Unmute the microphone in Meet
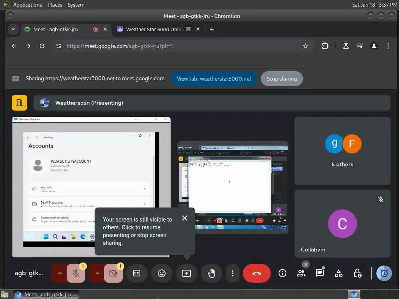Image resolution: width=399 pixels, height=299 pixels. (76, 273)
